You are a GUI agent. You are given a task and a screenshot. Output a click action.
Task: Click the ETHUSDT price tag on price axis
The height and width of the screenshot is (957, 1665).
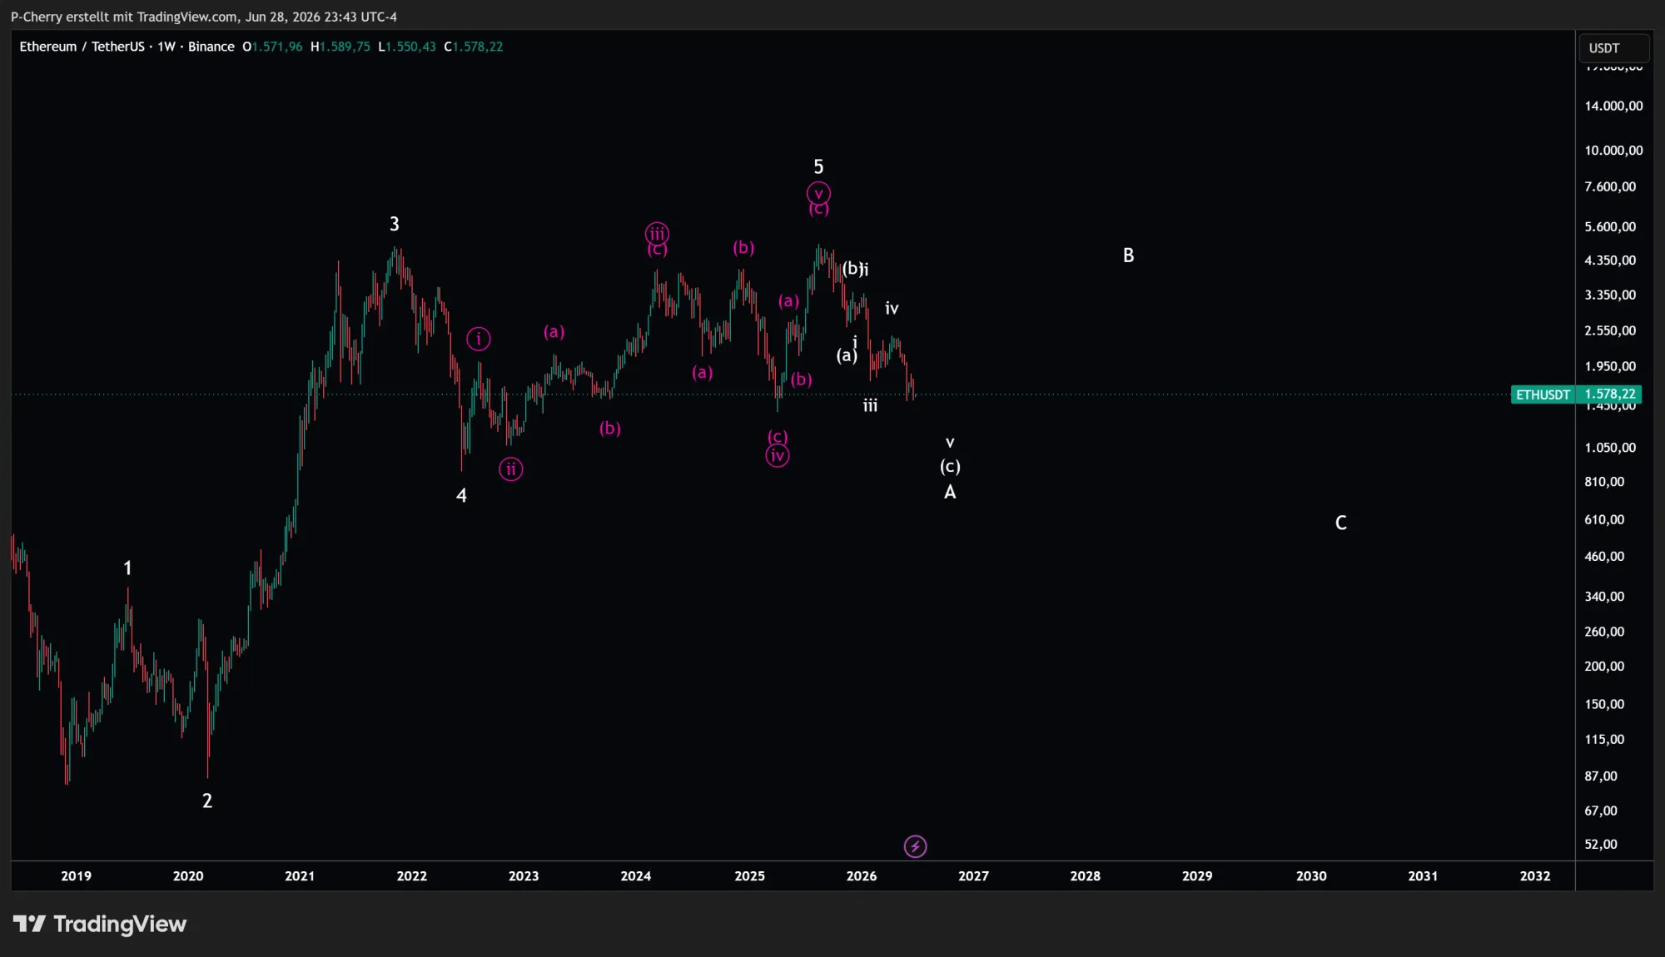coord(1575,394)
